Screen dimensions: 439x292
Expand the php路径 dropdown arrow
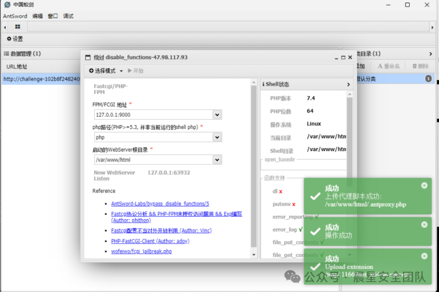217,137
